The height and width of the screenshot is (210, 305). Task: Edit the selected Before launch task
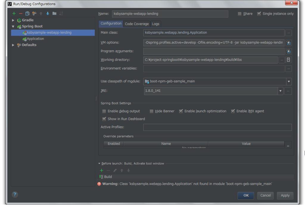115,170
